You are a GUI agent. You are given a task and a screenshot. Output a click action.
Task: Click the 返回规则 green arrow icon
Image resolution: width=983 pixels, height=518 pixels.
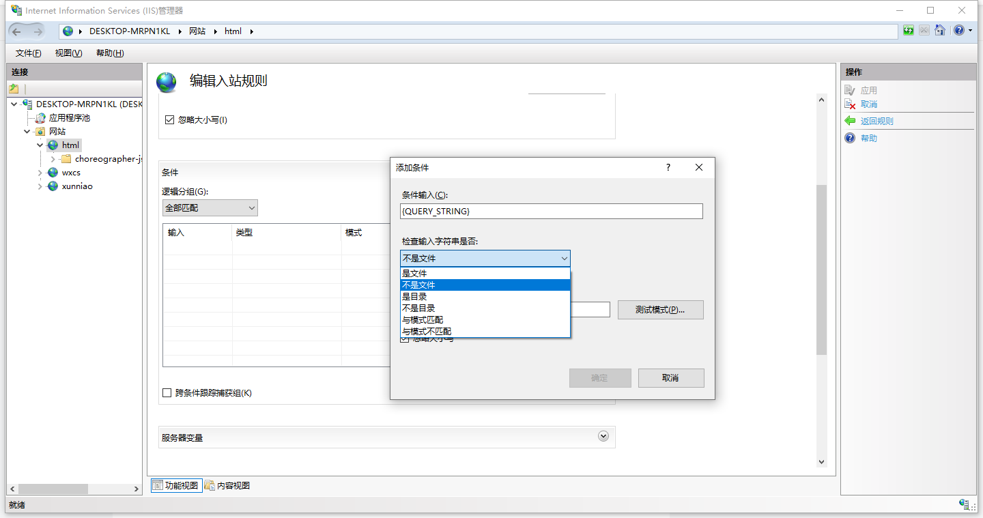click(850, 121)
